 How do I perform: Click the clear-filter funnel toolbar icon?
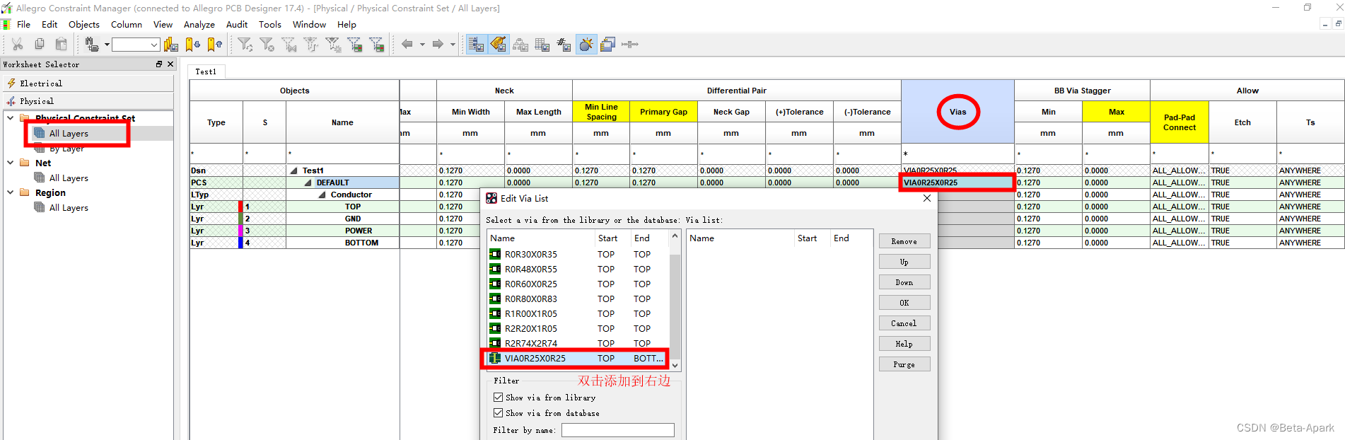[267, 45]
